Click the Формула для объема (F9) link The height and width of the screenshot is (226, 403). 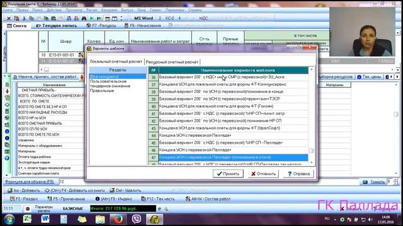(x=30, y=181)
